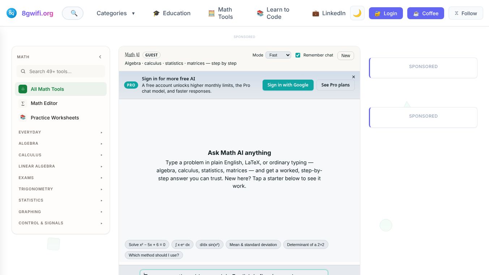
Task: Expand the Linear Algebra section
Action: 61,166
